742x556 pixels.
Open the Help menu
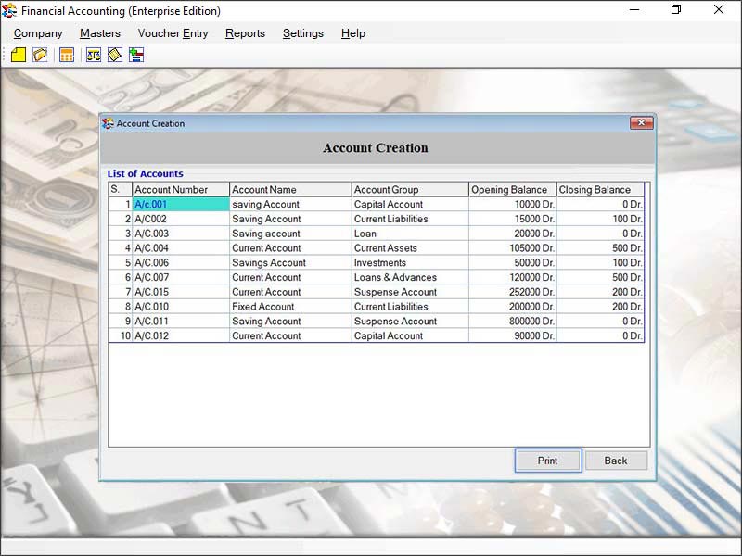click(x=353, y=33)
